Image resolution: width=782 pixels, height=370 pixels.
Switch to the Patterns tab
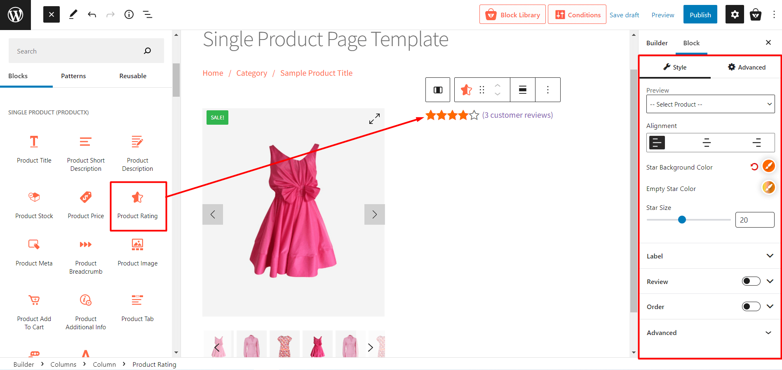click(73, 76)
